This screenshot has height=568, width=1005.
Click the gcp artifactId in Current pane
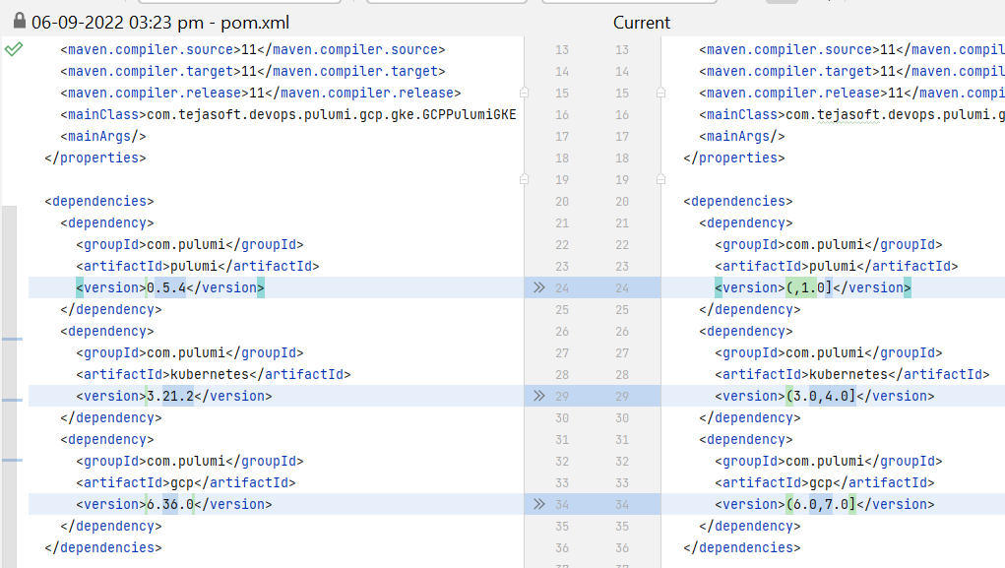(825, 482)
